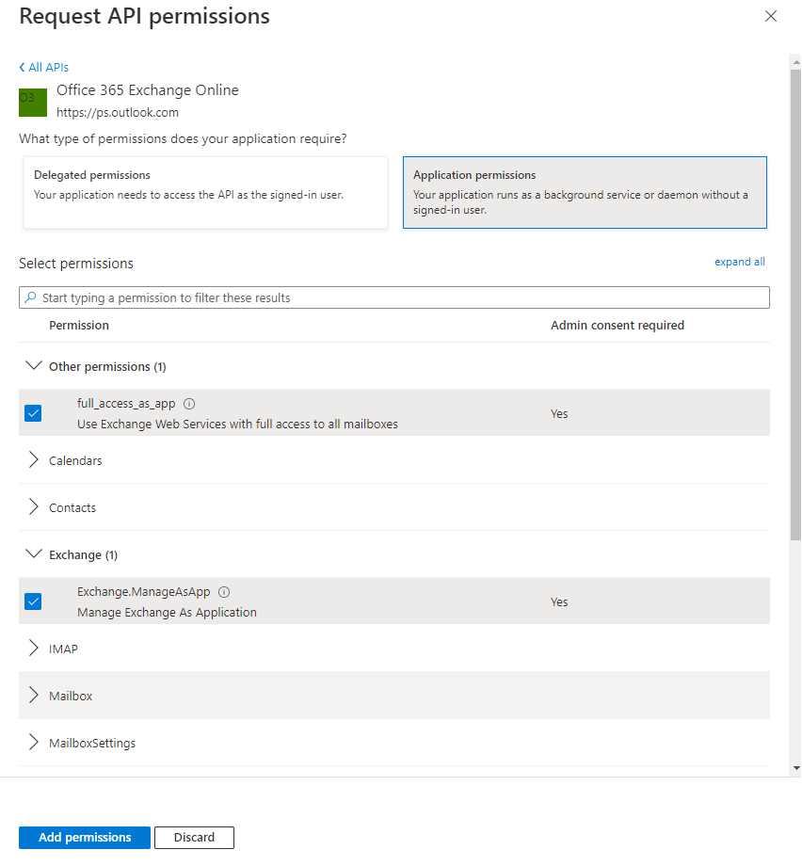802x866 pixels.
Task: Close the Request API permissions panel
Action: [x=771, y=16]
